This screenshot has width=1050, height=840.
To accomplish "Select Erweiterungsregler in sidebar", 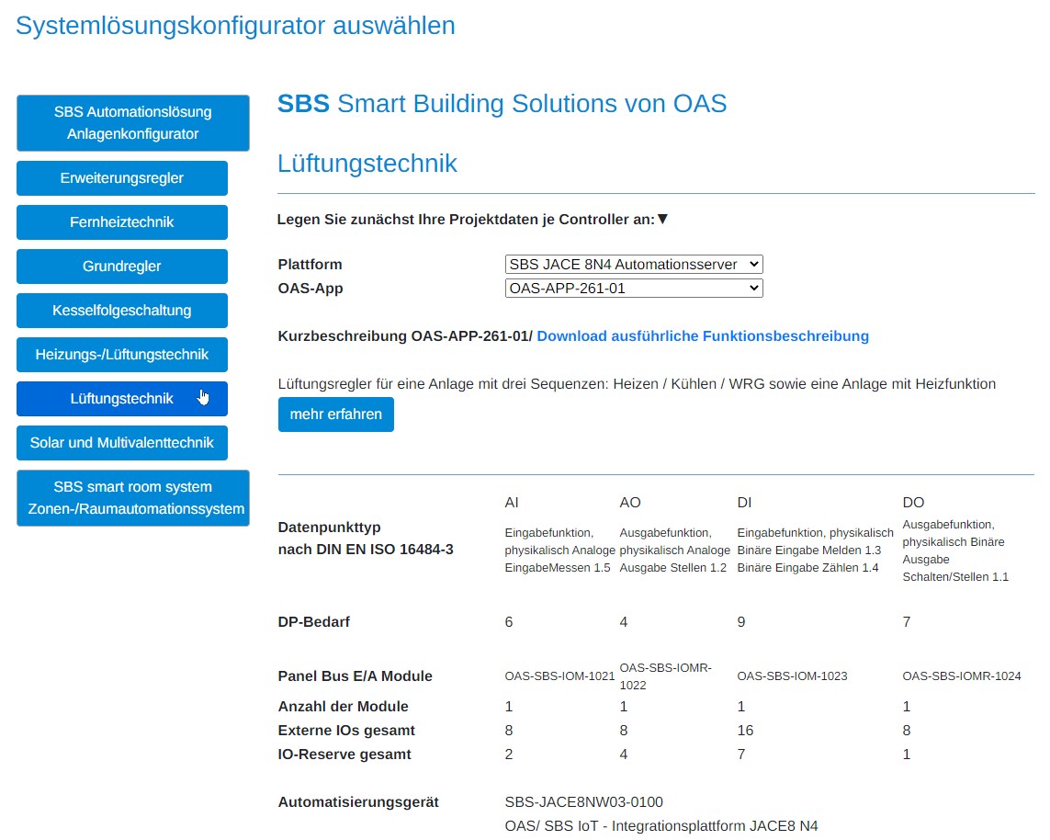I will 122,178.
